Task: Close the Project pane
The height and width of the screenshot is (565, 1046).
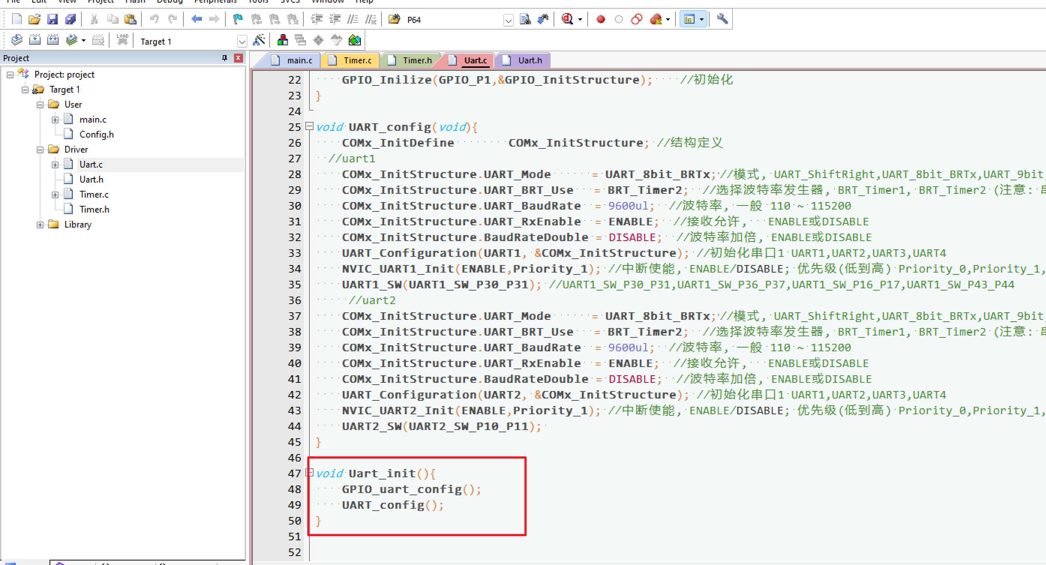Action: [239, 58]
